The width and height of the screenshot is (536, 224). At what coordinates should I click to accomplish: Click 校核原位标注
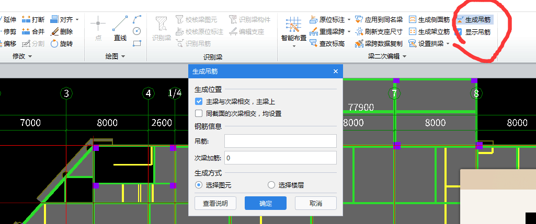[200, 32]
